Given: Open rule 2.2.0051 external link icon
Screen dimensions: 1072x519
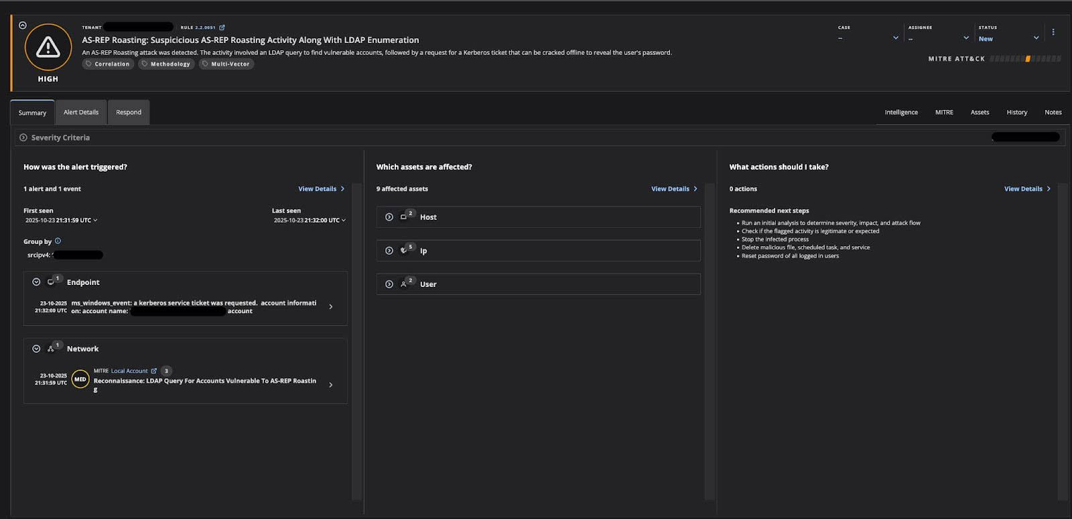Looking at the screenshot, I should point(222,27).
